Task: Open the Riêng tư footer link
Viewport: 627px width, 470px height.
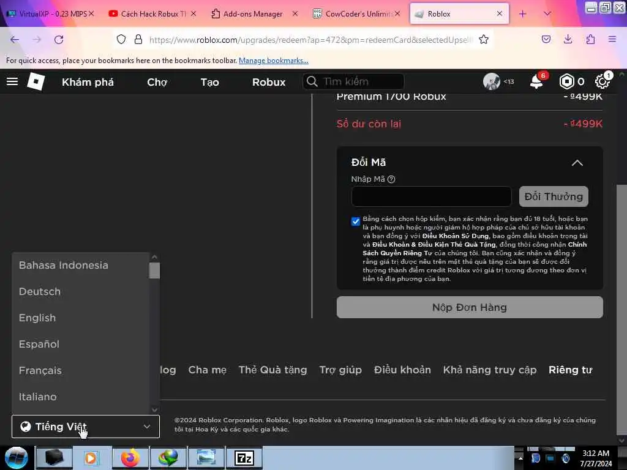Action: click(570, 370)
